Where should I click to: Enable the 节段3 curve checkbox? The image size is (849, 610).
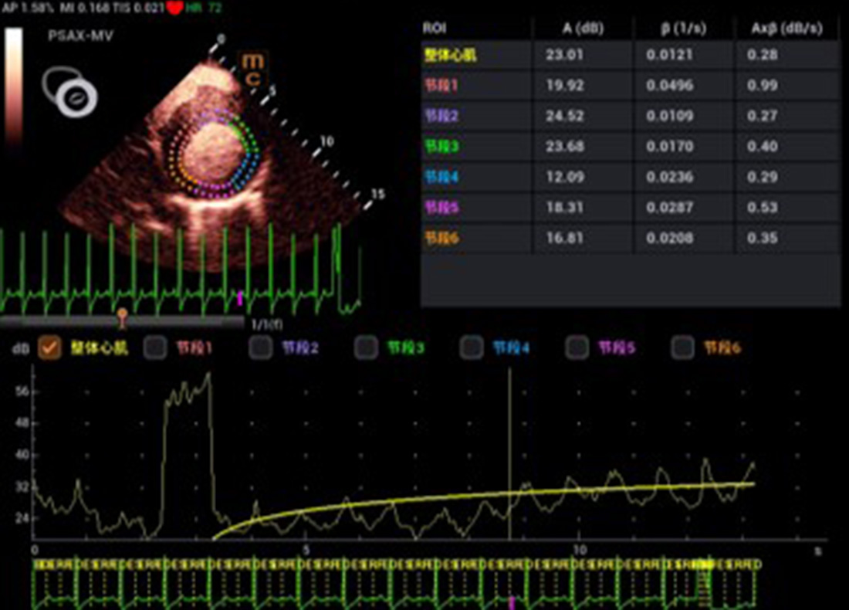click(366, 348)
